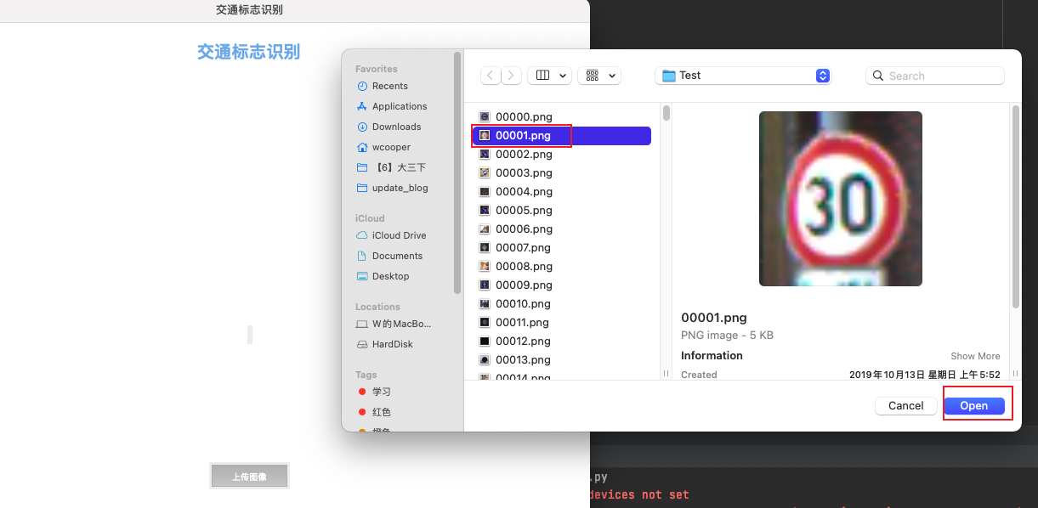Click the 30 speed sign preview thumbnail
Viewport: 1038px width, 508px height.
840,199
